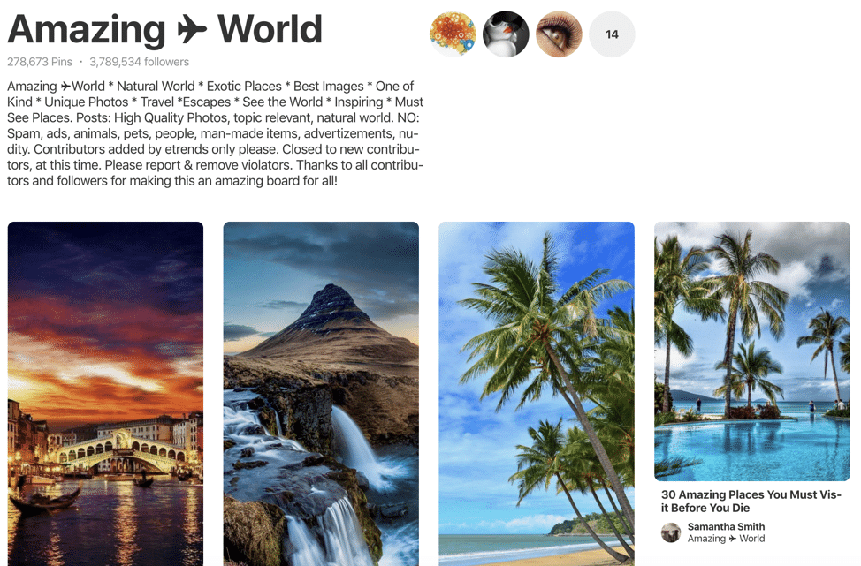This screenshot has height=566, width=861.
Task: Open the 'Amazing ✈ World' board link under Samantha Smith
Action: pos(726,539)
